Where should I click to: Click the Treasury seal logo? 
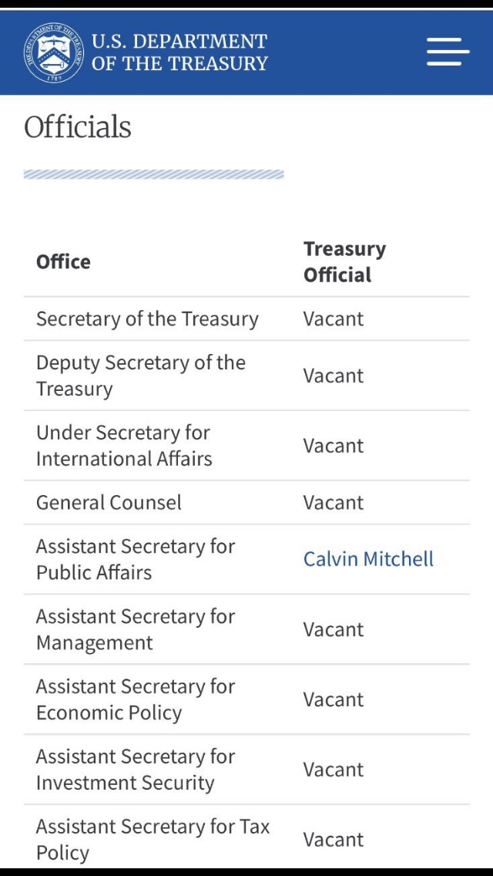[54, 53]
